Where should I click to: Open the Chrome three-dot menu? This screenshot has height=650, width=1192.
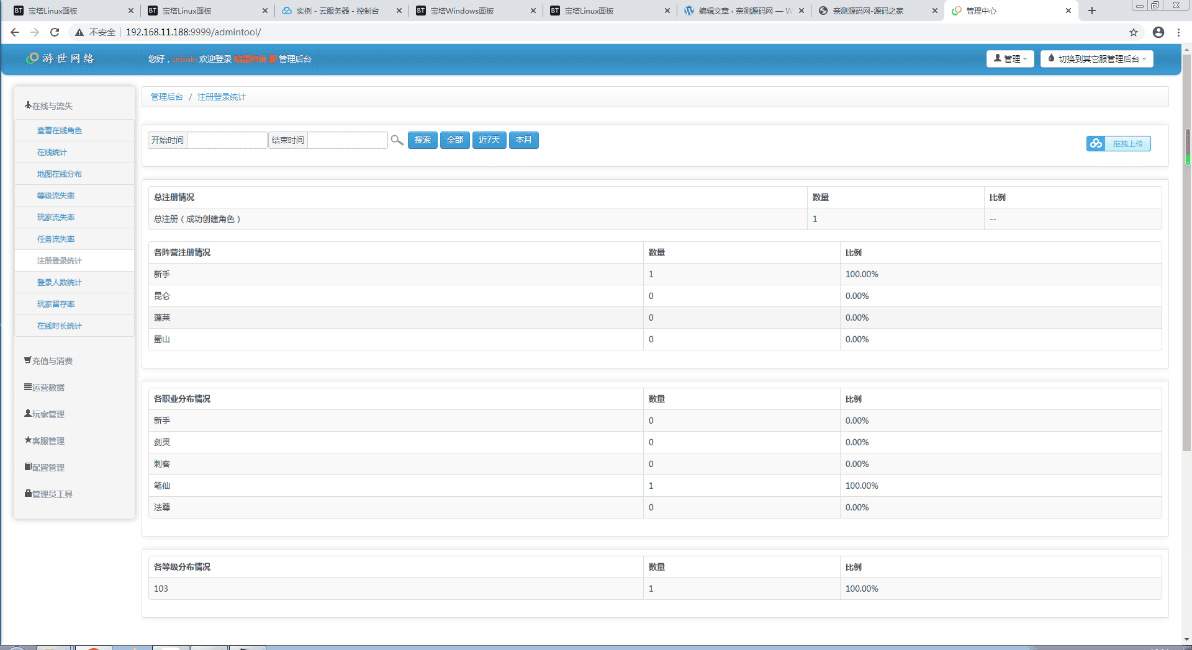tap(1178, 32)
